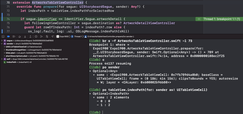
Task: Open the Debug Memory Graph tool
Action: coord(41,37)
